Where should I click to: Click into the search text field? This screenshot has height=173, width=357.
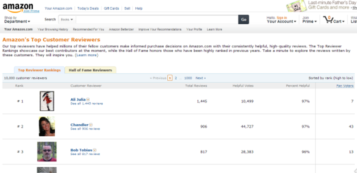(x=157, y=20)
